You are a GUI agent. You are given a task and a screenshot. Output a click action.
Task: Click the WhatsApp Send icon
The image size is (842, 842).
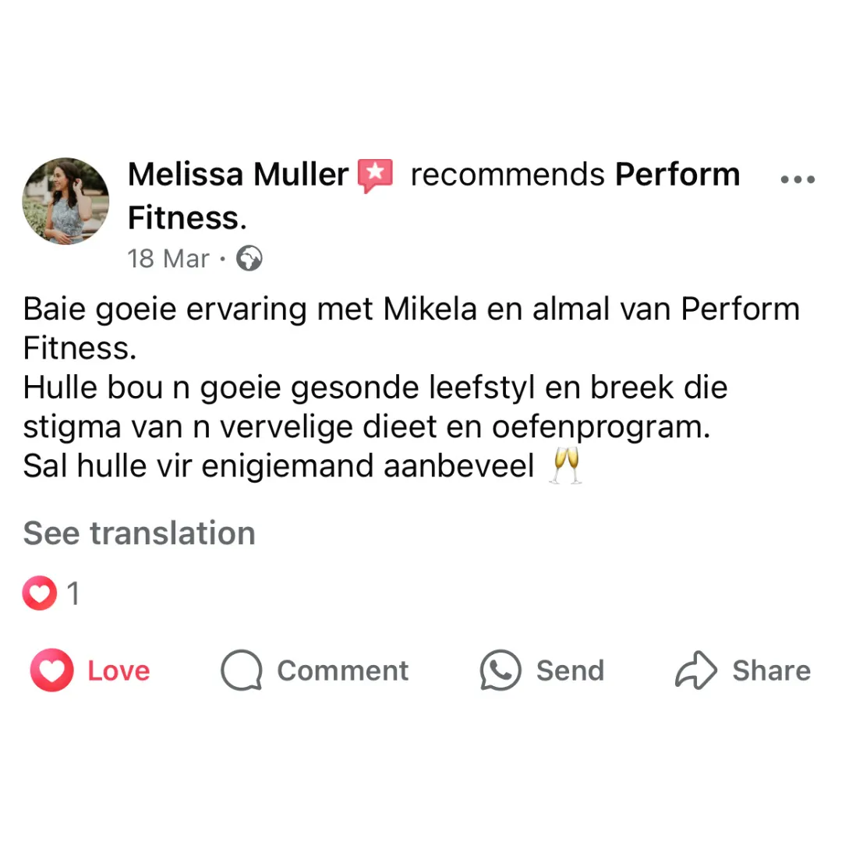click(501, 670)
